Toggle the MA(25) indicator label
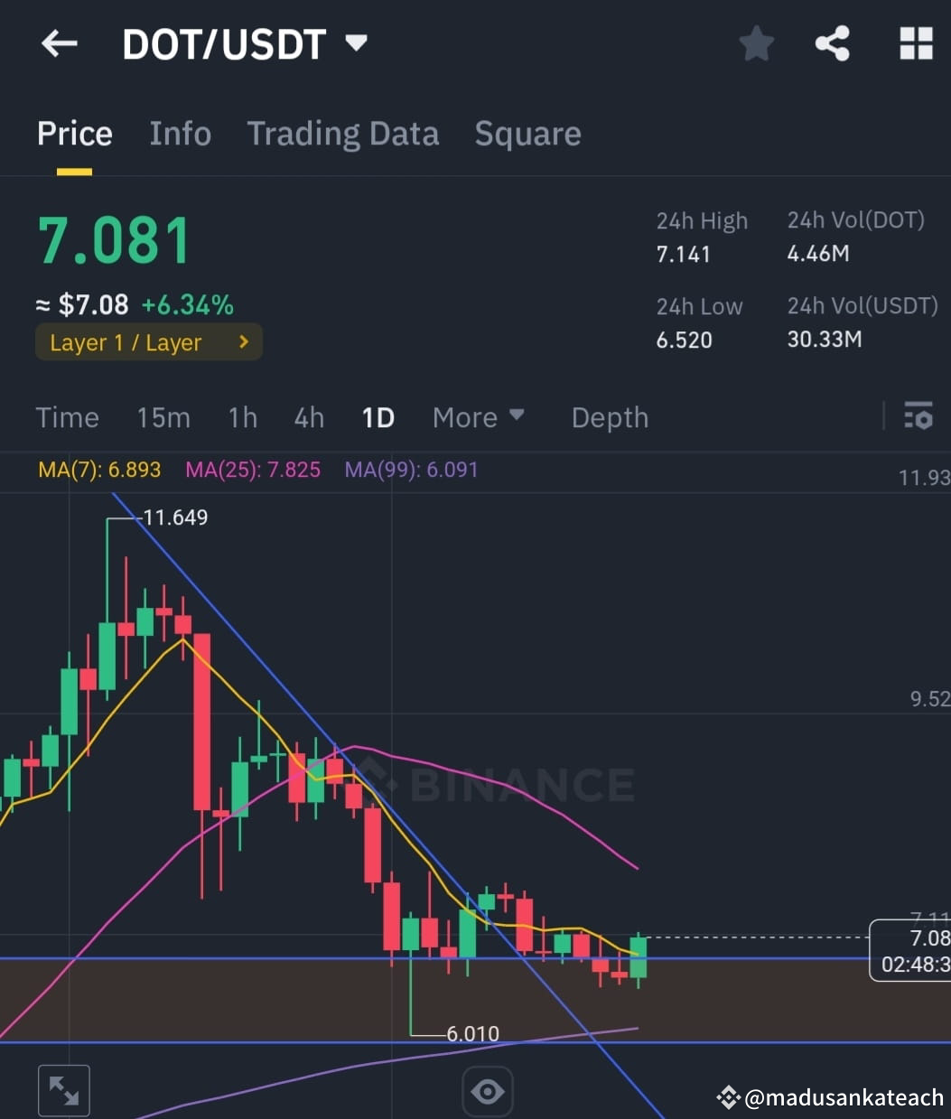This screenshot has height=1119, width=951. tap(253, 470)
